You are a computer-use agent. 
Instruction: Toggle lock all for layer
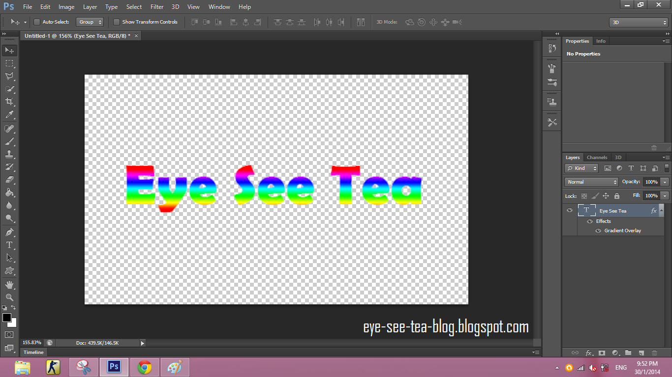tap(617, 196)
